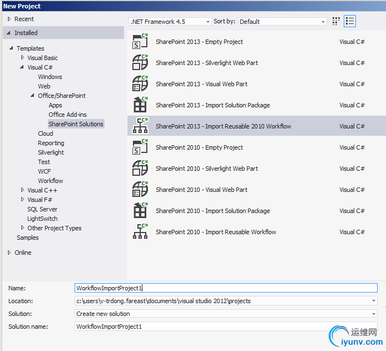Select the Reporting template category
386x351 pixels.
coord(51,143)
